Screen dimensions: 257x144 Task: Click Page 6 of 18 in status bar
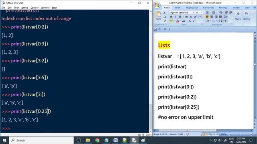(160, 134)
